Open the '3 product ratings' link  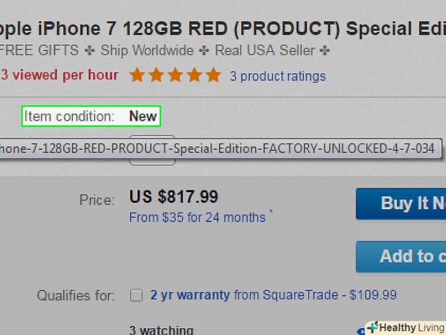[278, 77]
